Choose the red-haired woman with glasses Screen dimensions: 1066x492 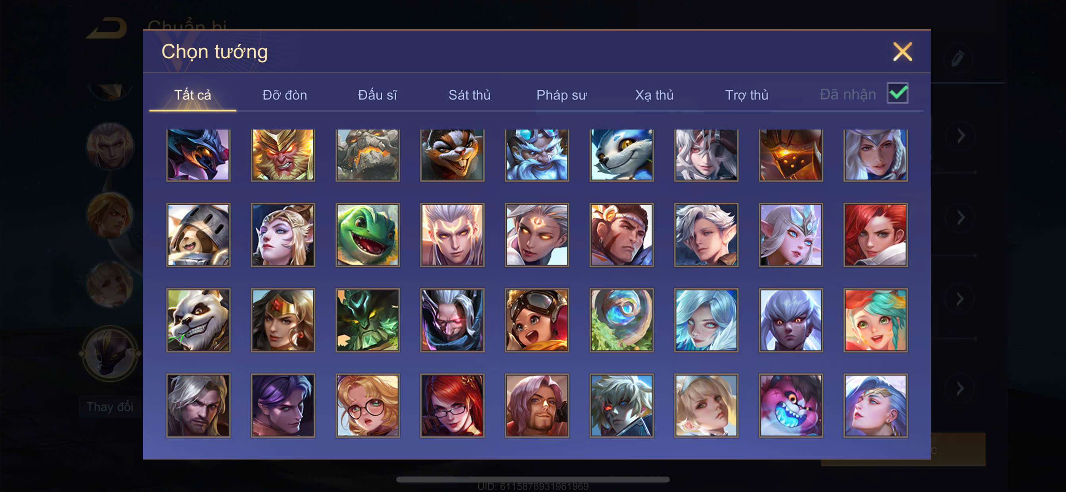point(452,406)
